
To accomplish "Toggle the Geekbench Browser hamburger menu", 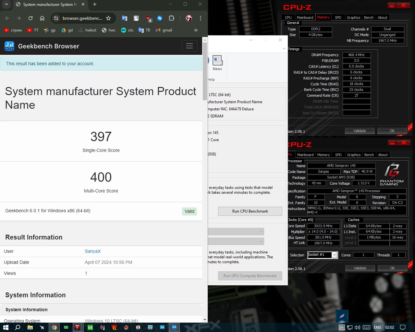I will (x=189, y=46).
